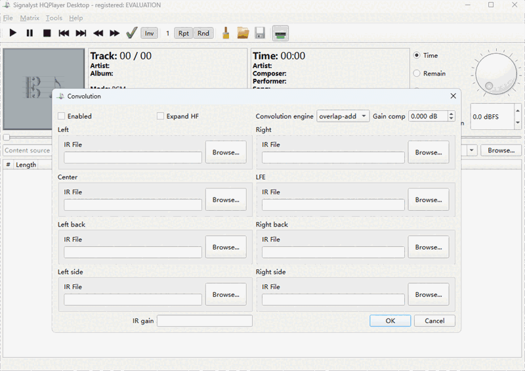
Task: Toggle the Rpt repeat button
Action: click(183, 33)
